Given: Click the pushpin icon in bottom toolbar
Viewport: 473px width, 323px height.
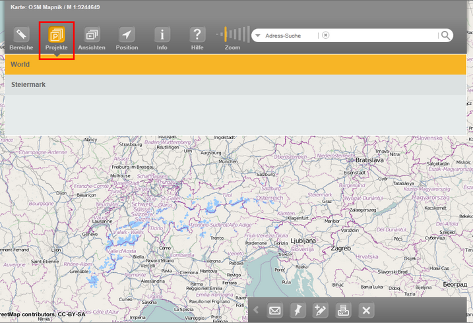Looking at the screenshot, I should [298, 310].
